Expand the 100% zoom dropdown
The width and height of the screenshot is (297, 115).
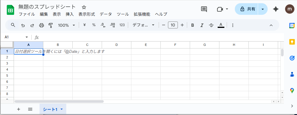pos(67,25)
